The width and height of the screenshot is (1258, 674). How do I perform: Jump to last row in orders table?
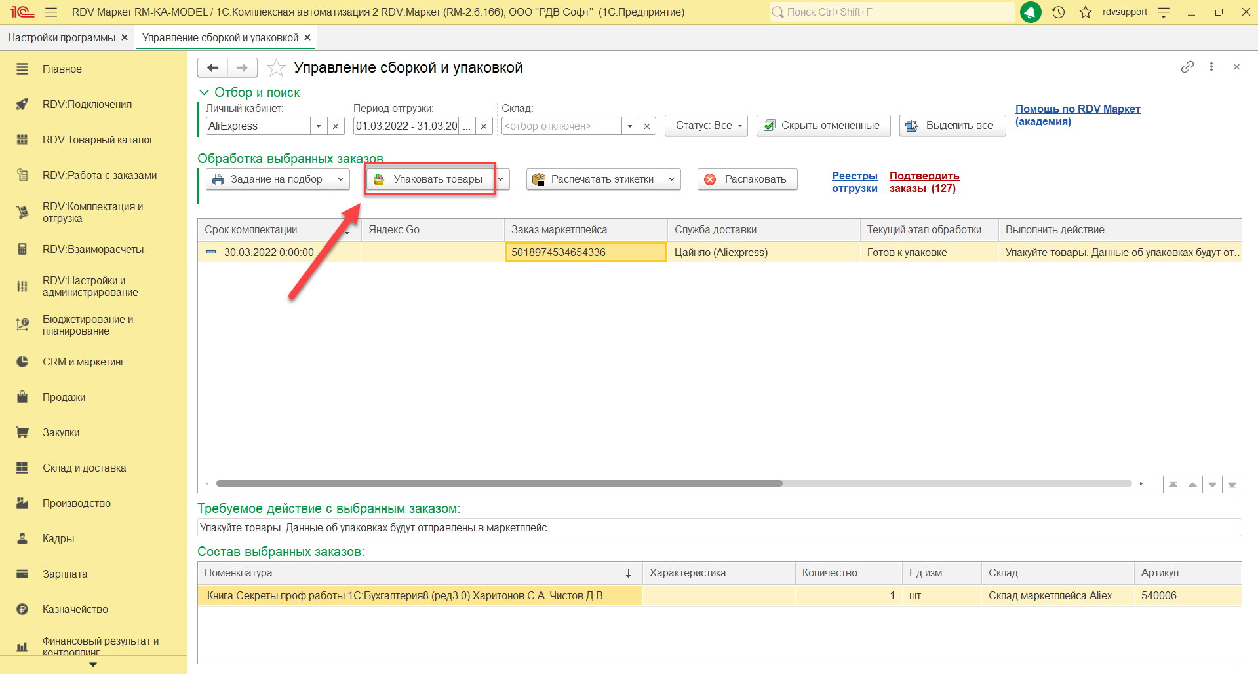pyautogui.click(x=1232, y=485)
